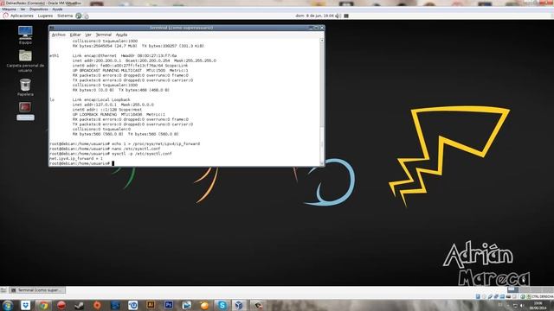554x311 pixels.
Task: Click the 'inet addr:127.0.0.1' line
Action: tap(113, 105)
